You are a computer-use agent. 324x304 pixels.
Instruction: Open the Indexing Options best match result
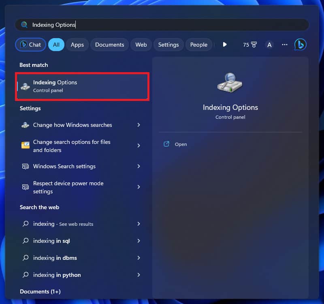pos(82,86)
